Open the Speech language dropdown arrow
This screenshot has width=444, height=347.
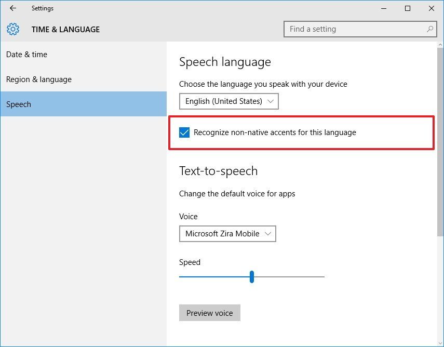[271, 101]
